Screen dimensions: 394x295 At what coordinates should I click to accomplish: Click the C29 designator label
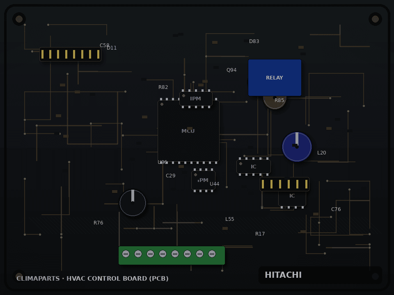[x=171, y=176]
